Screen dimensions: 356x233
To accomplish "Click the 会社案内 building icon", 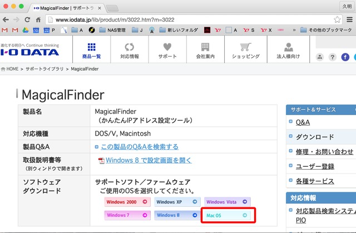I will pos(205,47).
